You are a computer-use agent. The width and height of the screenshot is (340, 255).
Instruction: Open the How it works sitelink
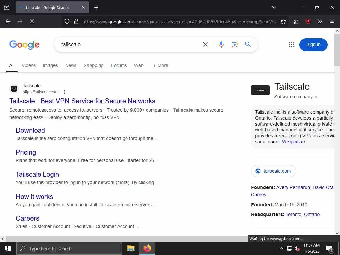[x=34, y=197]
